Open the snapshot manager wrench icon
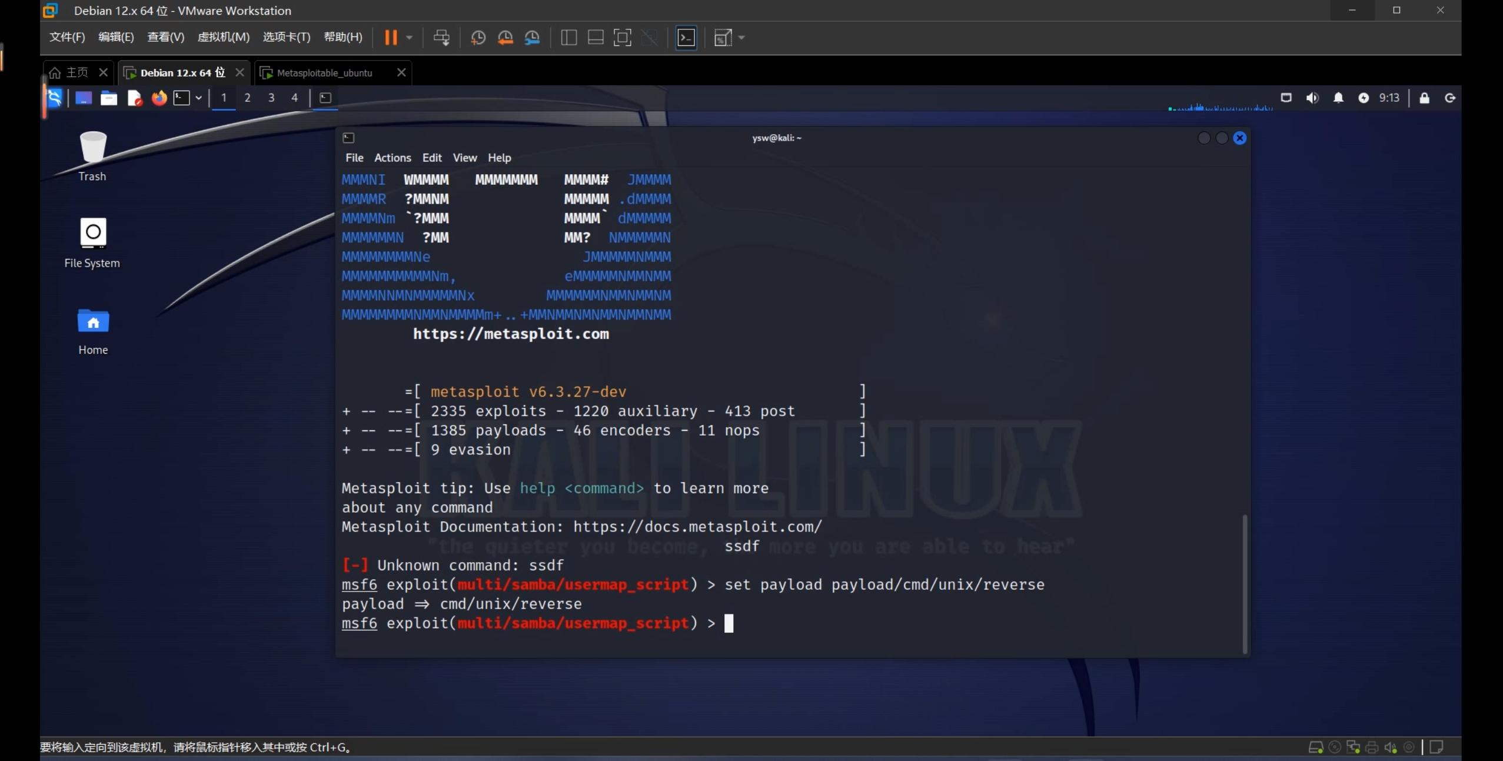 532,38
